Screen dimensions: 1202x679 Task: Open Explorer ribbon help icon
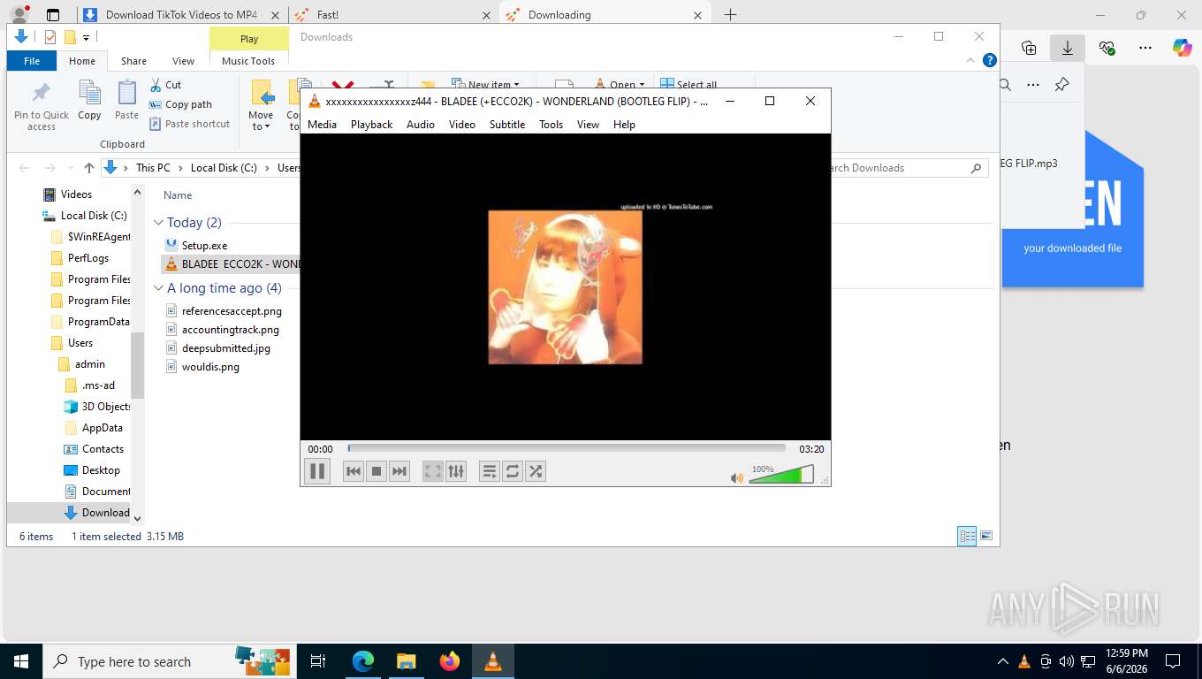coord(990,60)
